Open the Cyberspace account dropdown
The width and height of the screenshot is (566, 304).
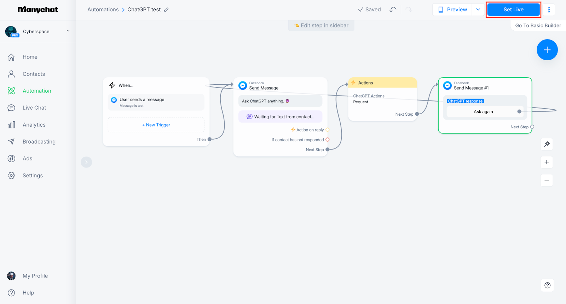click(68, 31)
